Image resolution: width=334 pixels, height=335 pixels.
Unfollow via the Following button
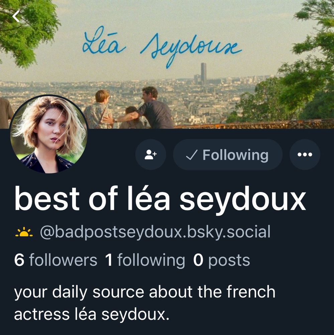[x=228, y=154]
